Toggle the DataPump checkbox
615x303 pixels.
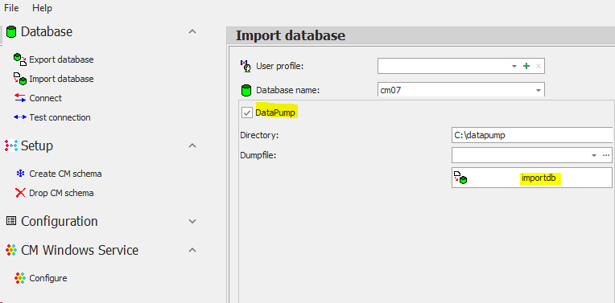(247, 113)
